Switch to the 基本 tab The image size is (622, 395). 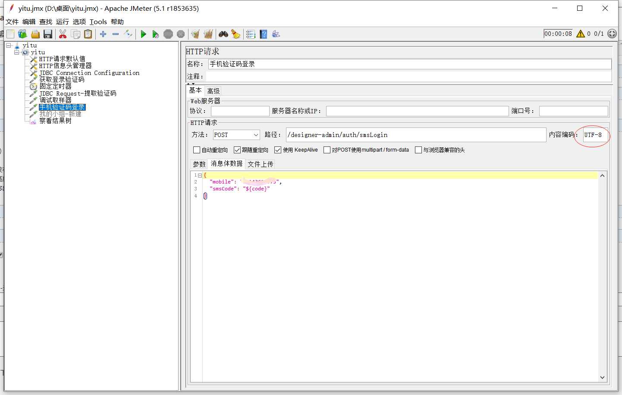coord(195,90)
